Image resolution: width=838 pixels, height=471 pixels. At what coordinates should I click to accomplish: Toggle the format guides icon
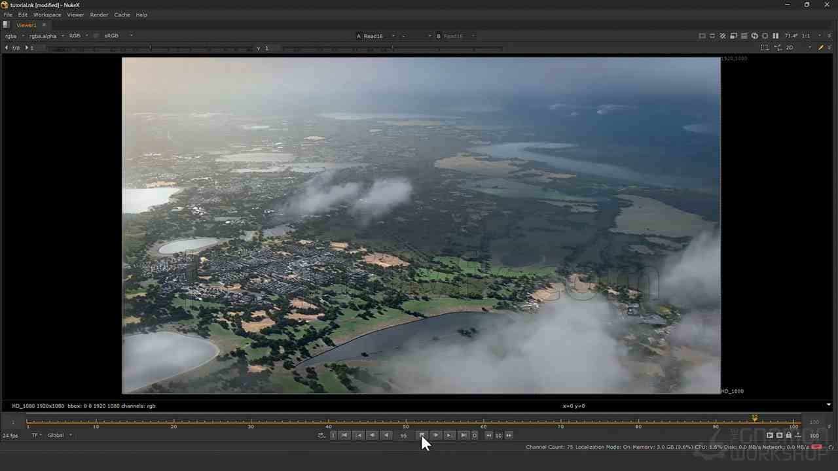[765, 48]
